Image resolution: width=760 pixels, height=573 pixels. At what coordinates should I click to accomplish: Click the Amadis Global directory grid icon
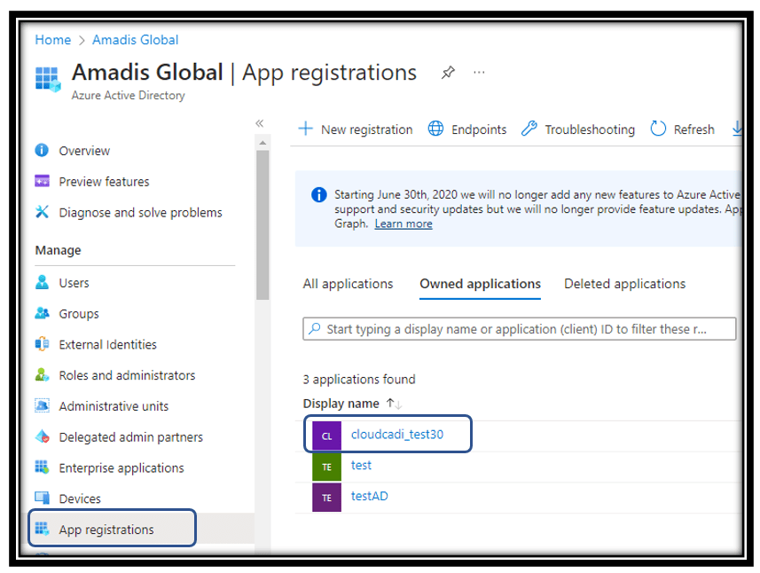click(48, 79)
